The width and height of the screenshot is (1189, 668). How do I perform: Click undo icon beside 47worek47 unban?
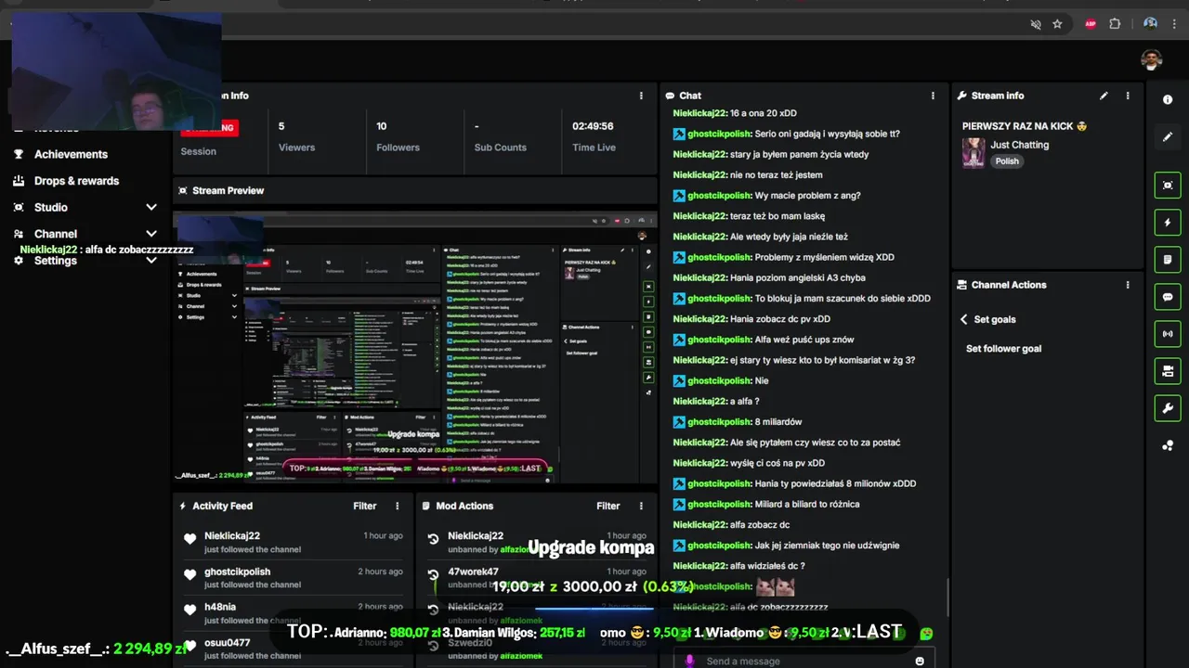tap(433, 575)
